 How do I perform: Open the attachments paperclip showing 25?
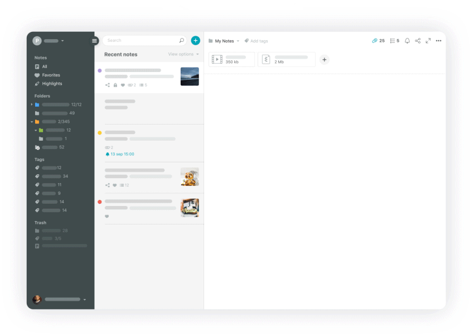pos(378,41)
